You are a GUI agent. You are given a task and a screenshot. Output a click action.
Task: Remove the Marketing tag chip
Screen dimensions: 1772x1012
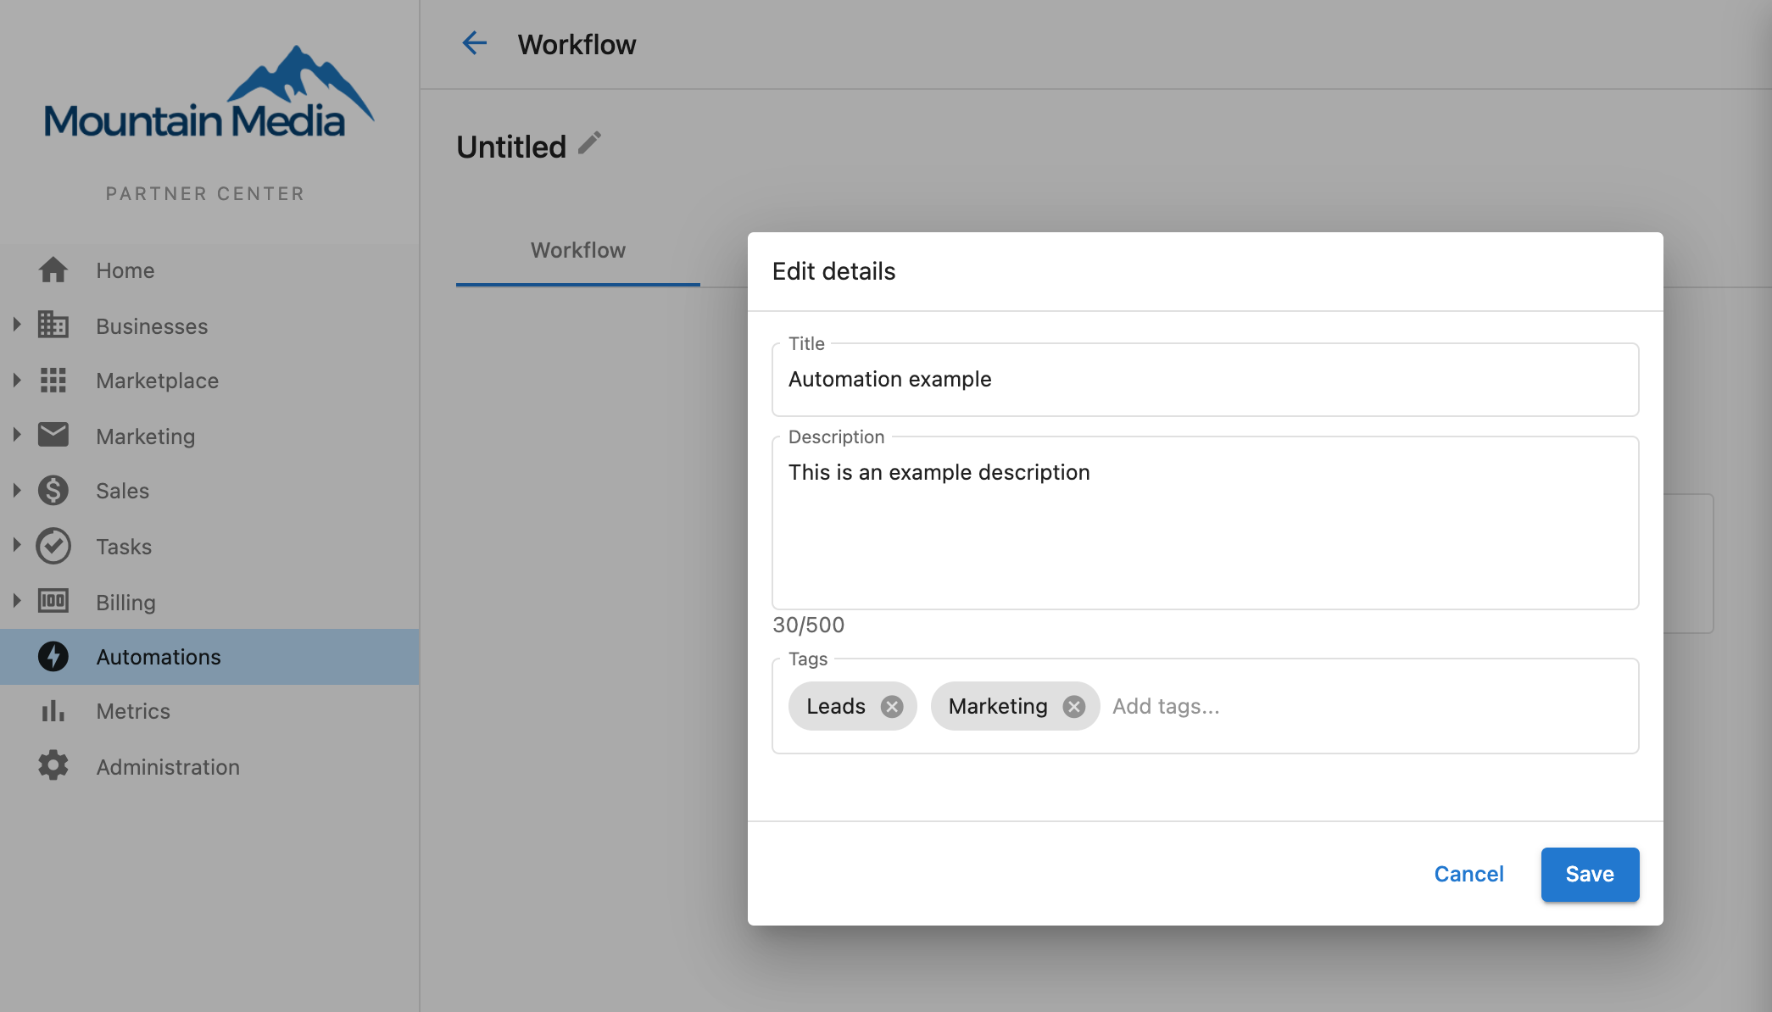pyautogui.click(x=1073, y=706)
